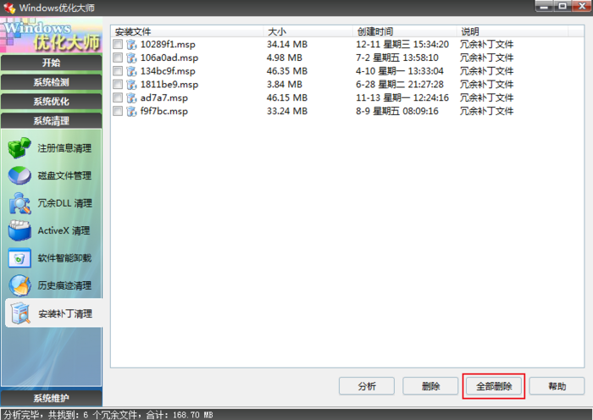Screen dimensions: 593x420
Task: Open 注册信息清理 registry cleanup icon
Action: pos(19,148)
